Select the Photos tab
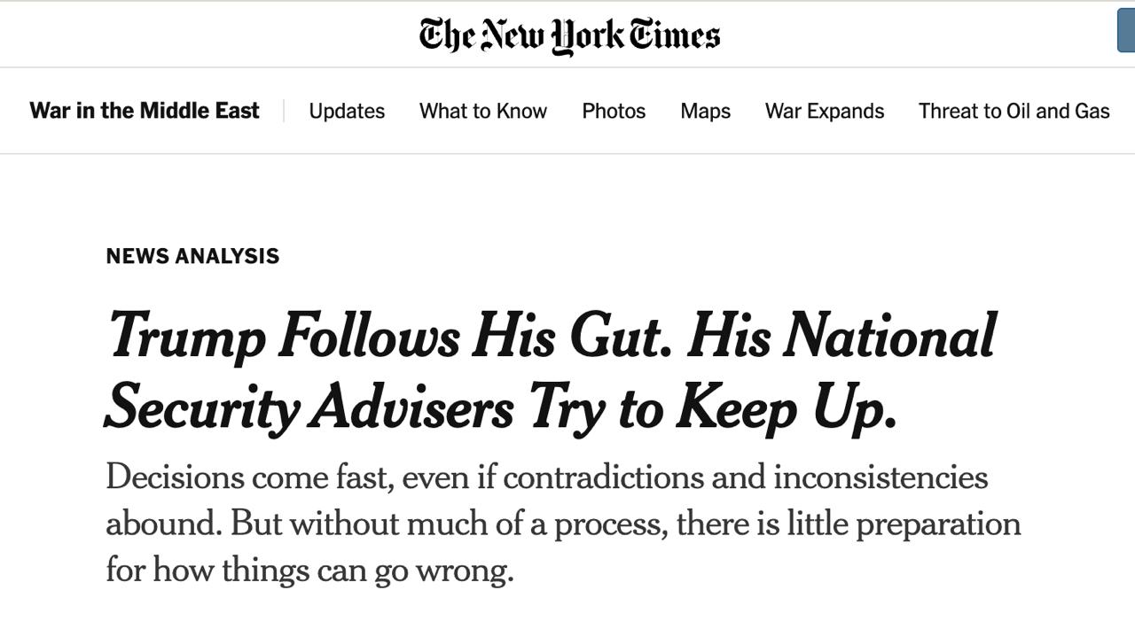Viewport: 1135px width, 629px height. [x=614, y=111]
